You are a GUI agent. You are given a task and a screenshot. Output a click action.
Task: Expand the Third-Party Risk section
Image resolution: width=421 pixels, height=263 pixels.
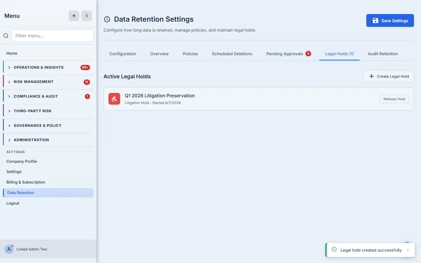48,111
